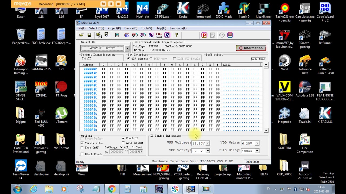
Task: Select the ALL range radio button
Action: click(121, 147)
